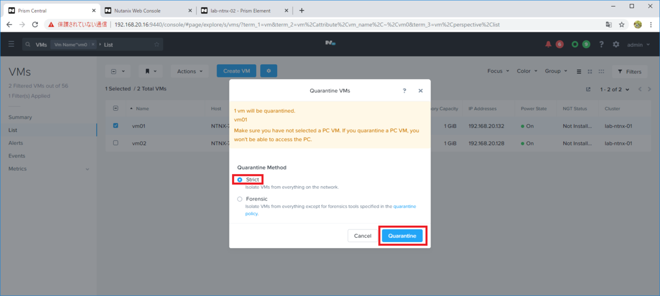
Task: Select the Forensic quarantine method
Action: coord(239,199)
